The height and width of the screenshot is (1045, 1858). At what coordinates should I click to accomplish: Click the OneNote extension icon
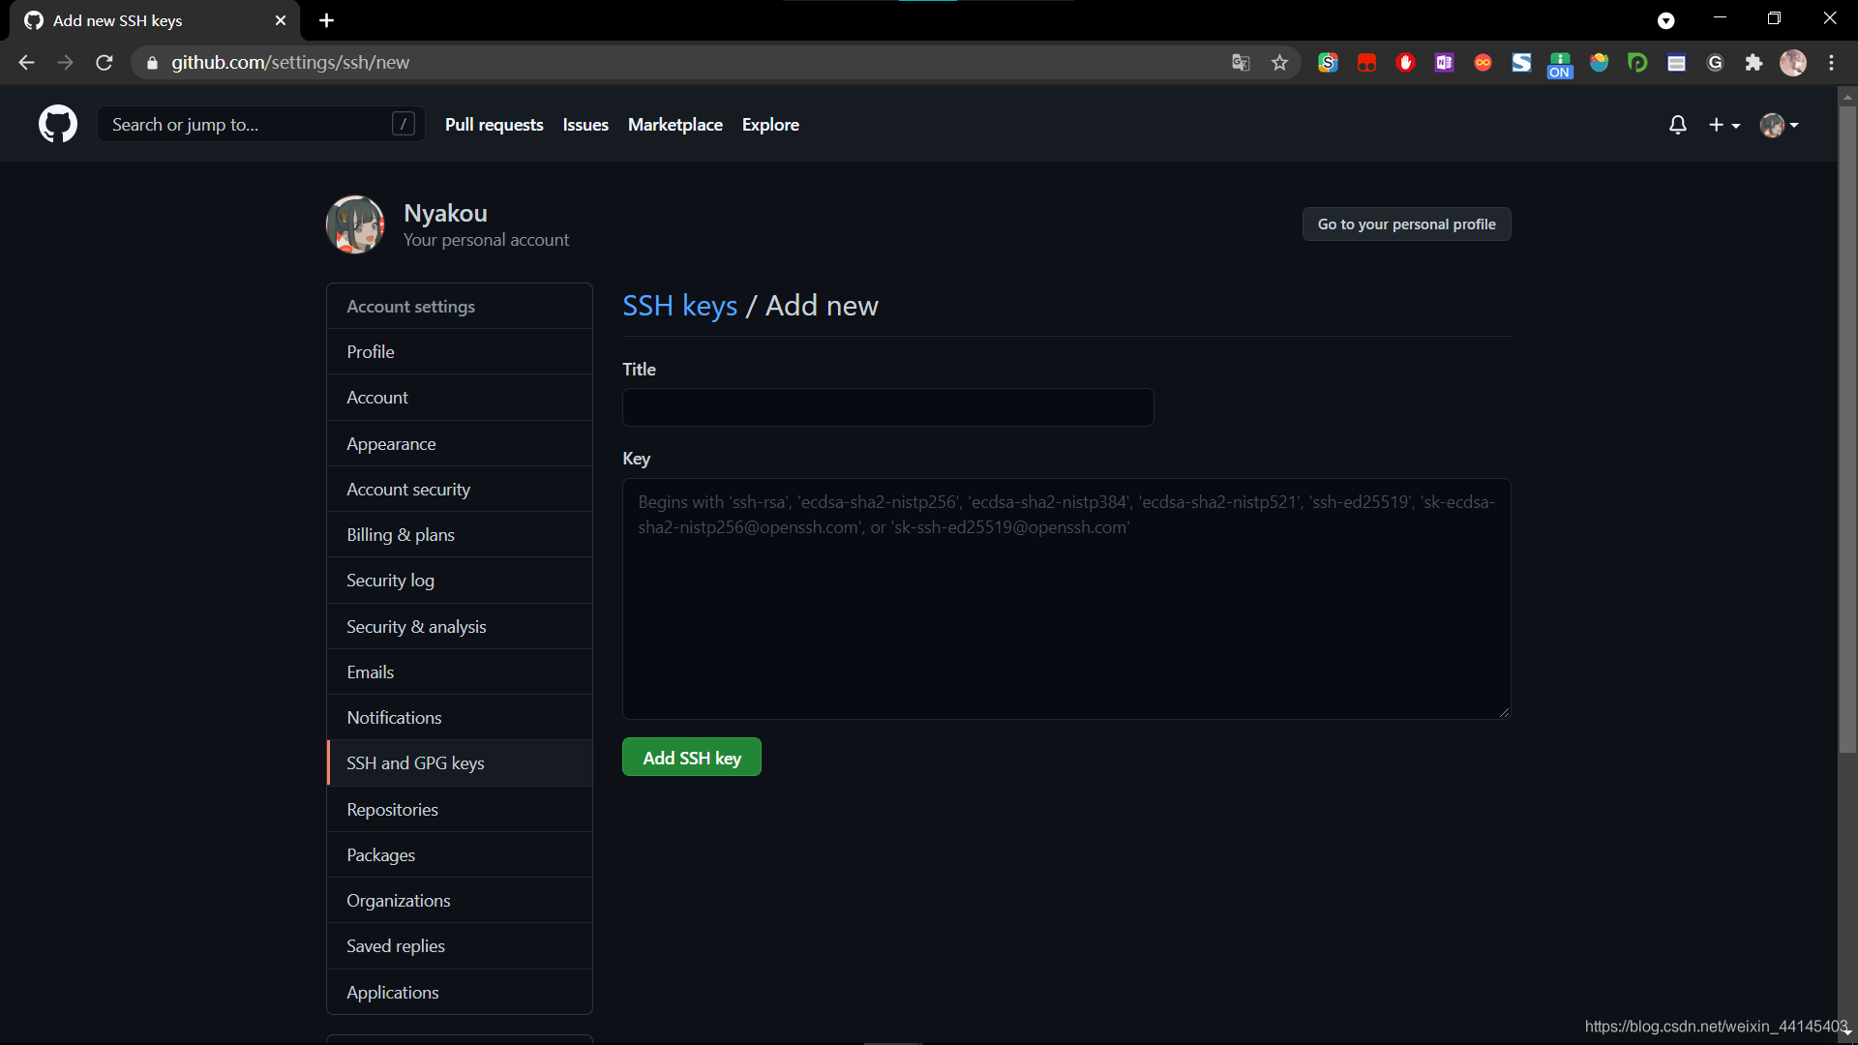[1444, 63]
